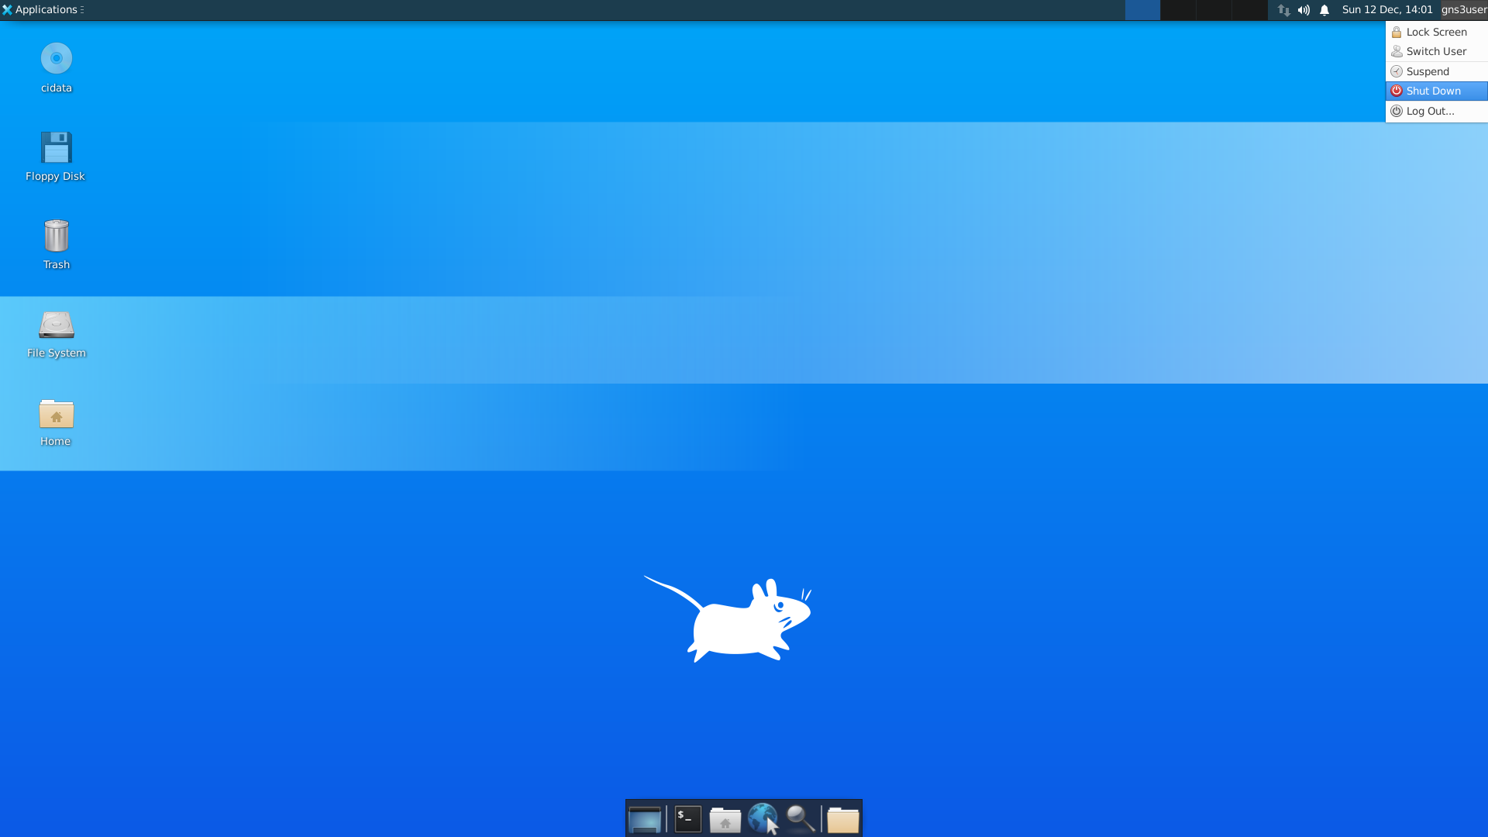This screenshot has width=1488, height=837.
Task: Open the Home folder icon
Action: pos(57,415)
